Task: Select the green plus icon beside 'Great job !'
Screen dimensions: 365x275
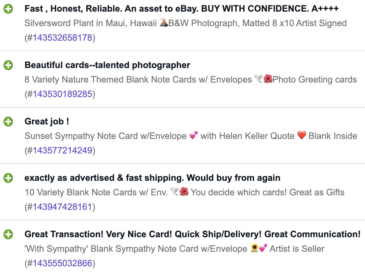Action: [x=8, y=122]
